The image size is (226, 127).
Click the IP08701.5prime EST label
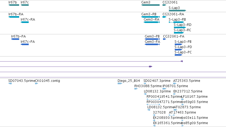point(175,86)
